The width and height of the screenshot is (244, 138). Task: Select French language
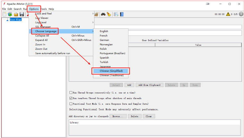click(x=111, y=36)
